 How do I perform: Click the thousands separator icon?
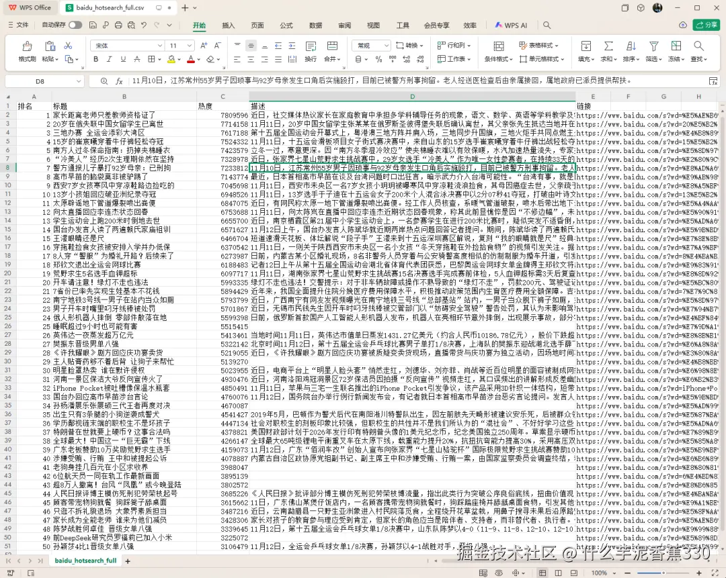tap(393, 59)
